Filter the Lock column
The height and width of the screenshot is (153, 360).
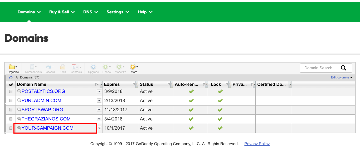coord(227,84)
